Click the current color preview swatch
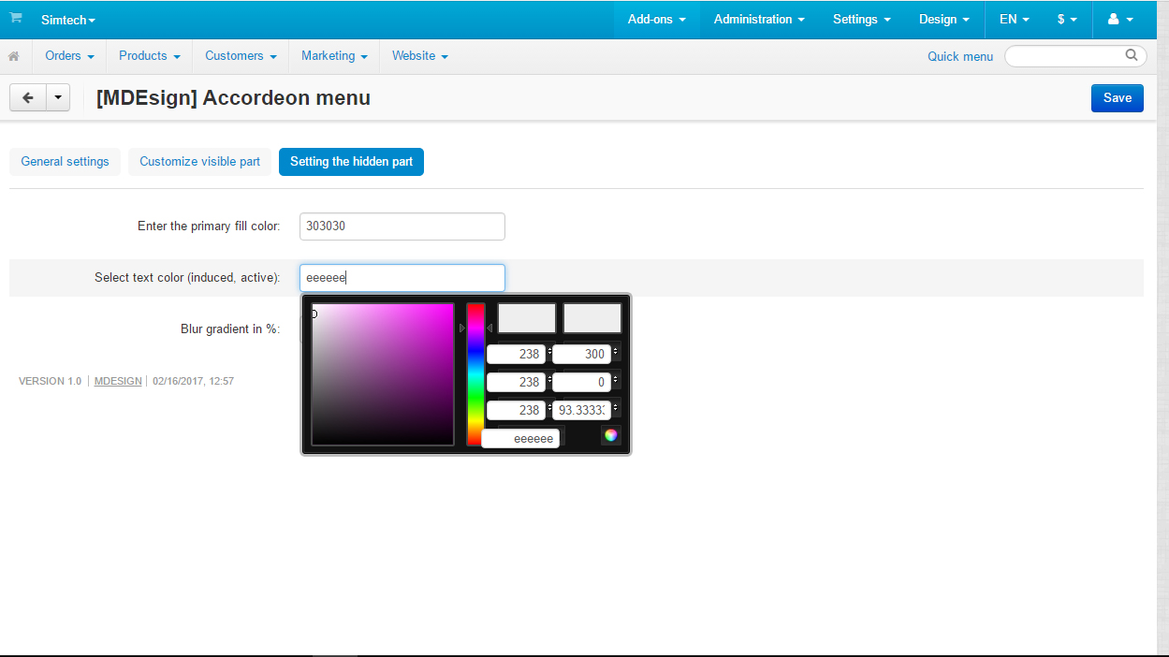 point(592,318)
